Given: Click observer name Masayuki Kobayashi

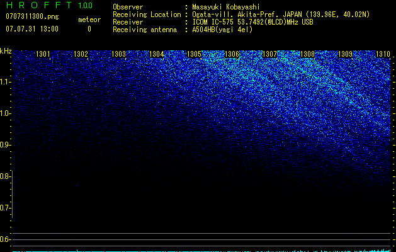Looking at the screenshot, I should pyautogui.click(x=226, y=7).
